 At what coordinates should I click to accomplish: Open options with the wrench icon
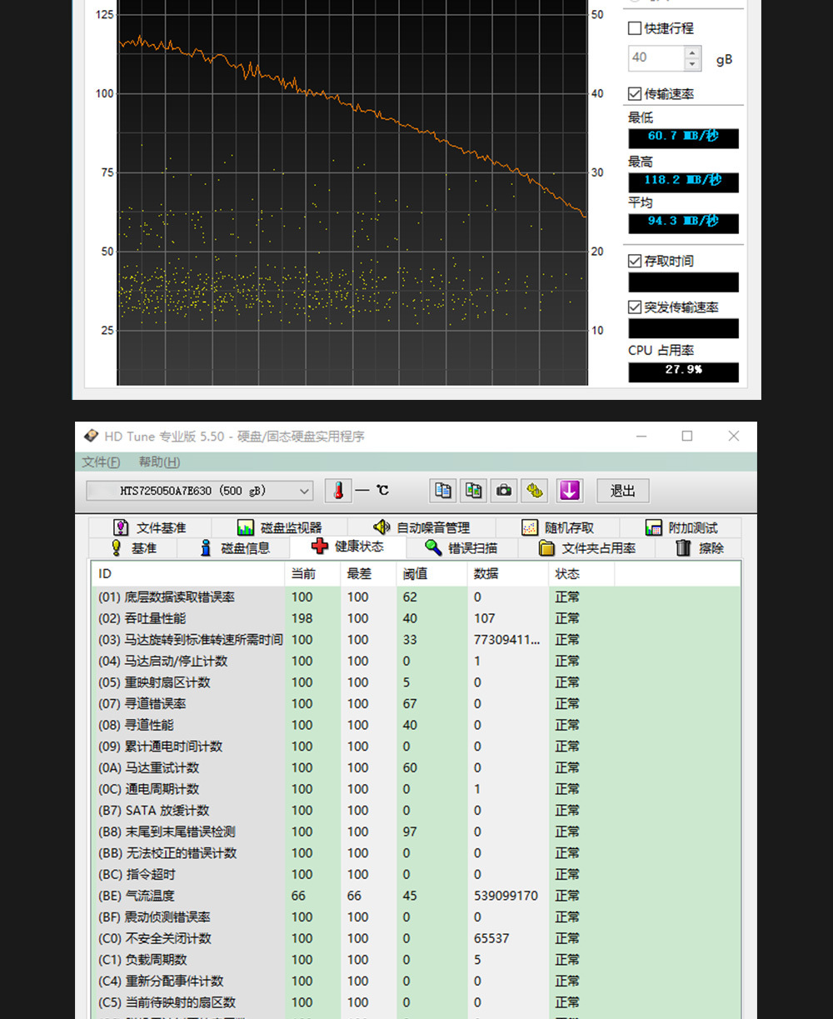[534, 491]
